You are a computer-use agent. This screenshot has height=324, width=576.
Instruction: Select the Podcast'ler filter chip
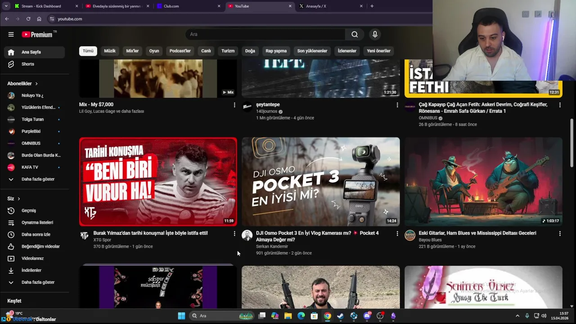click(180, 51)
